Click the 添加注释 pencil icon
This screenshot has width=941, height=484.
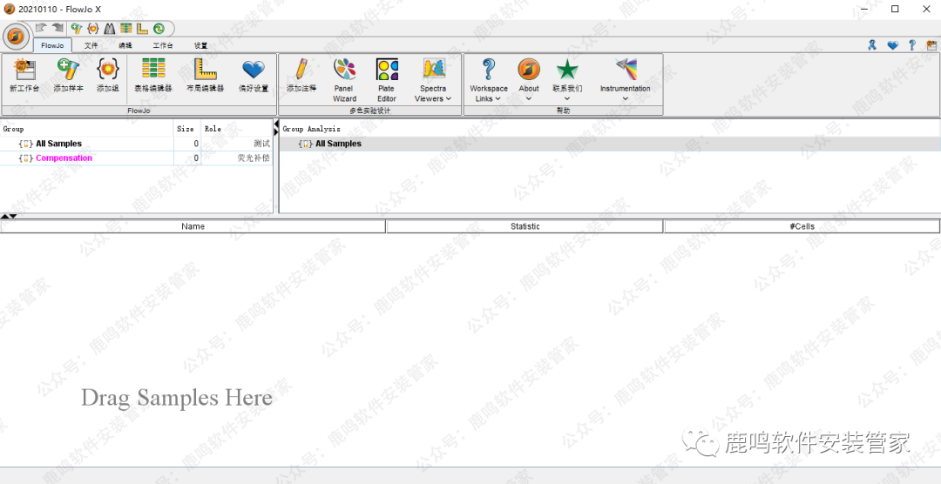pos(301,75)
